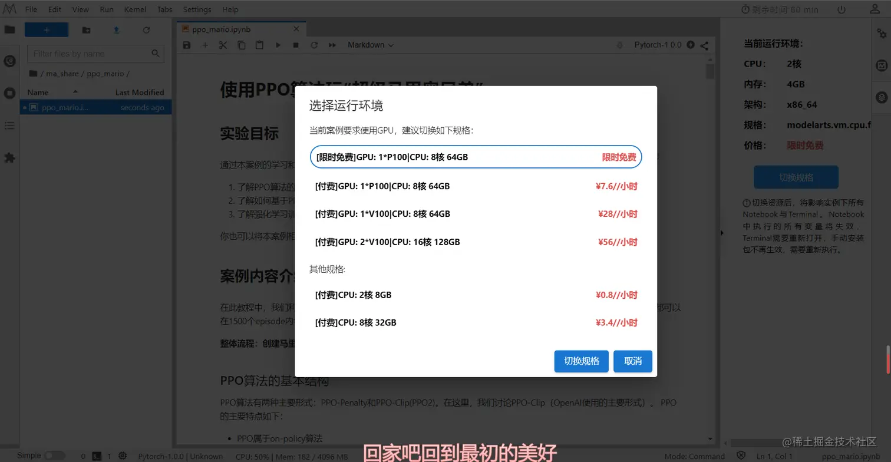
Task: Open the Settings menu
Action: (x=197, y=9)
